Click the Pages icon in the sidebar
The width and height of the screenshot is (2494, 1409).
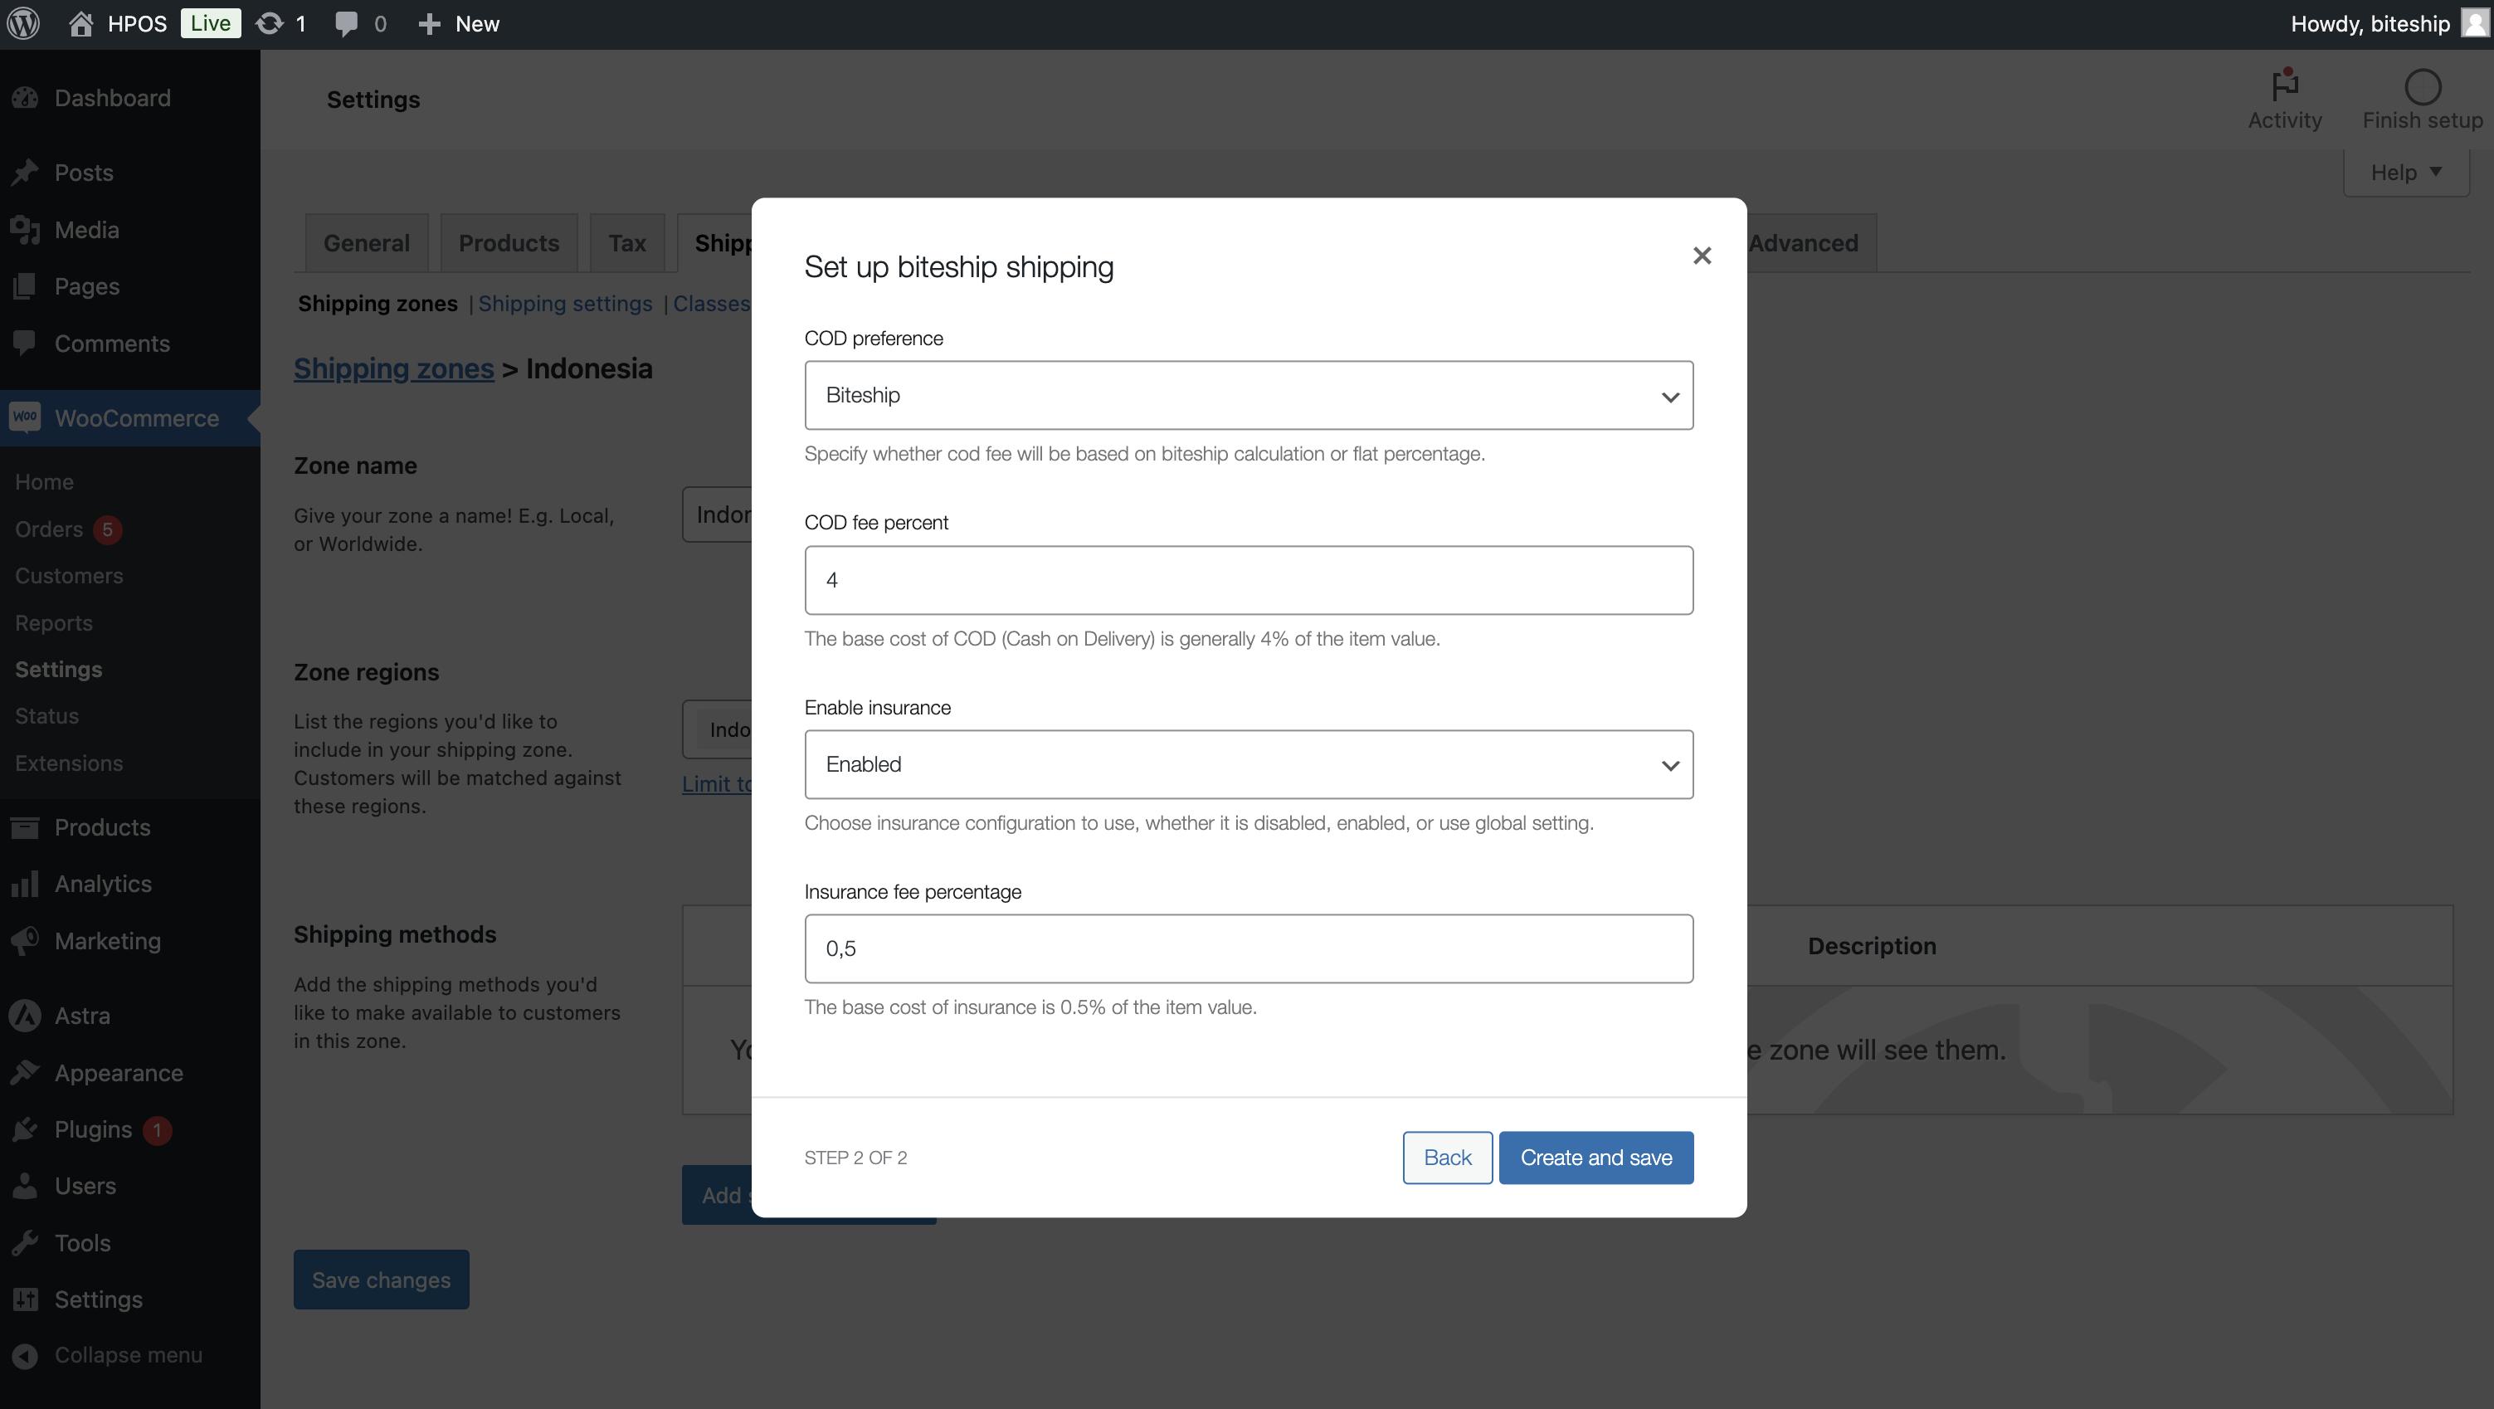tap(25, 285)
